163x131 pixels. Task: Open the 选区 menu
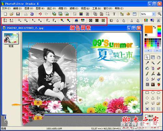pos(51,8)
